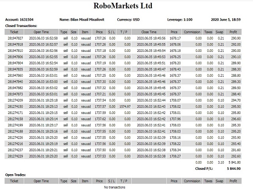Click the S / L header in Closed Transactions
This screenshot has width=253, height=190.
[111, 32]
